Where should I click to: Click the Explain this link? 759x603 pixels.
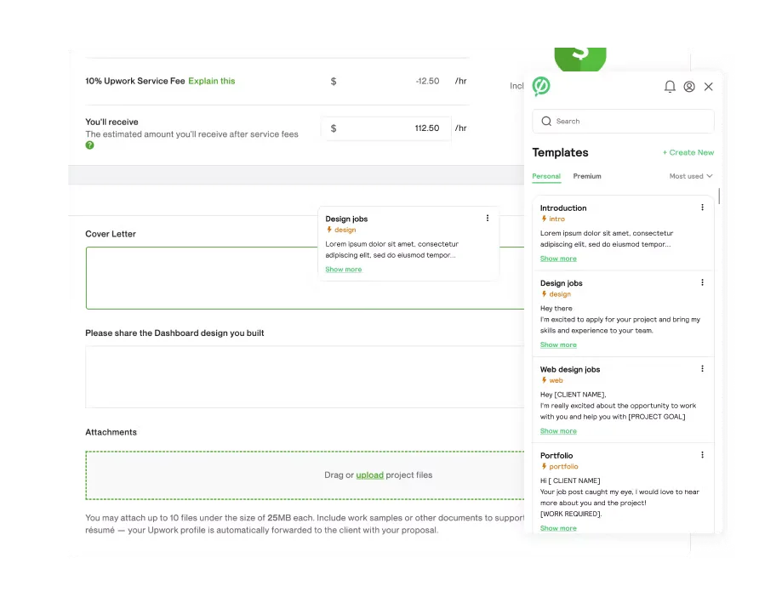(x=212, y=81)
